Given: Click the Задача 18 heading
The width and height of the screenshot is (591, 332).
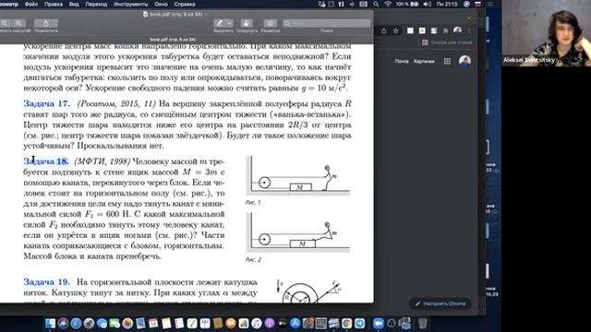Looking at the screenshot, I should click(x=46, y=161).
